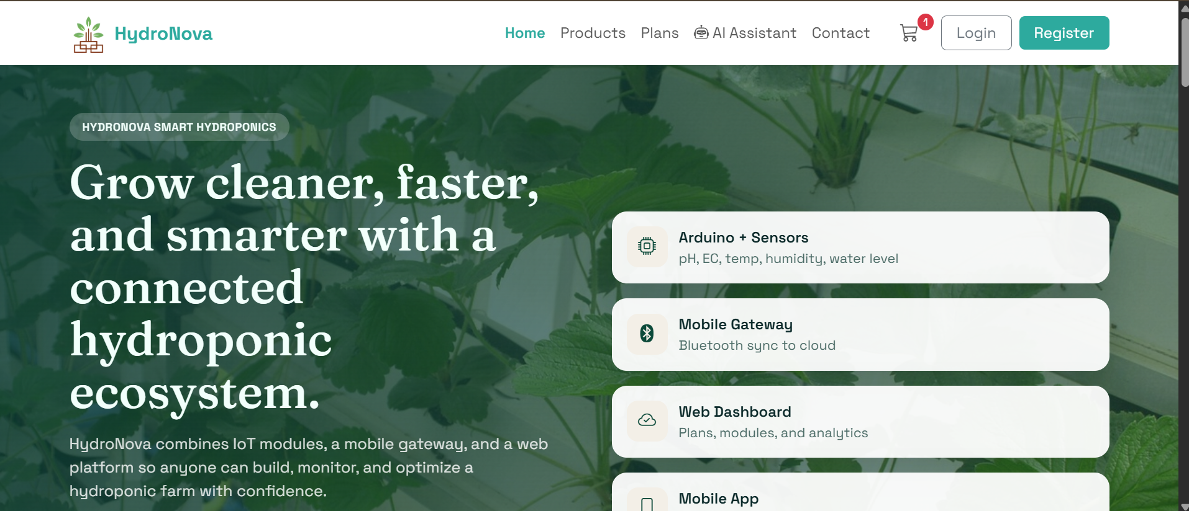Viewport: 1189px width, 511px height.
Task: Click the HydroNova plant logo icon
Action: [88, 35]
